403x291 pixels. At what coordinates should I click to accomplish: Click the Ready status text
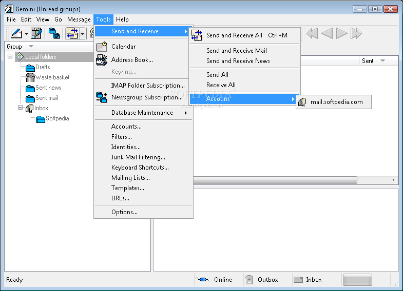(14, 280)
